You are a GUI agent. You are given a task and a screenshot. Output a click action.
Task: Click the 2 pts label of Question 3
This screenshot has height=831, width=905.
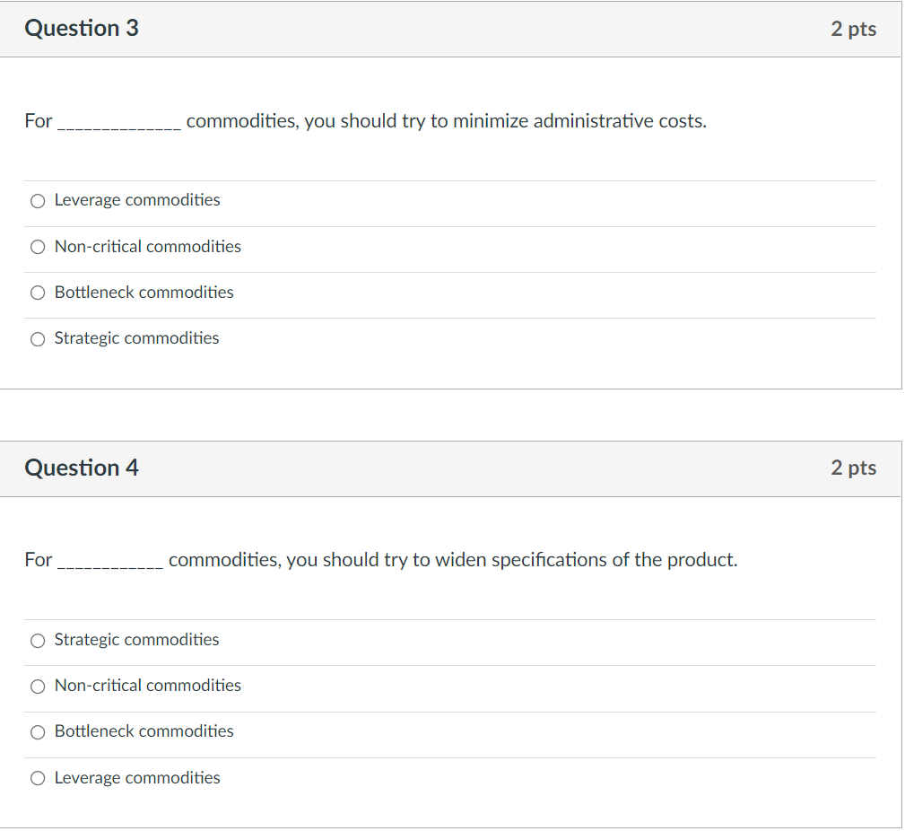[854, 28]
